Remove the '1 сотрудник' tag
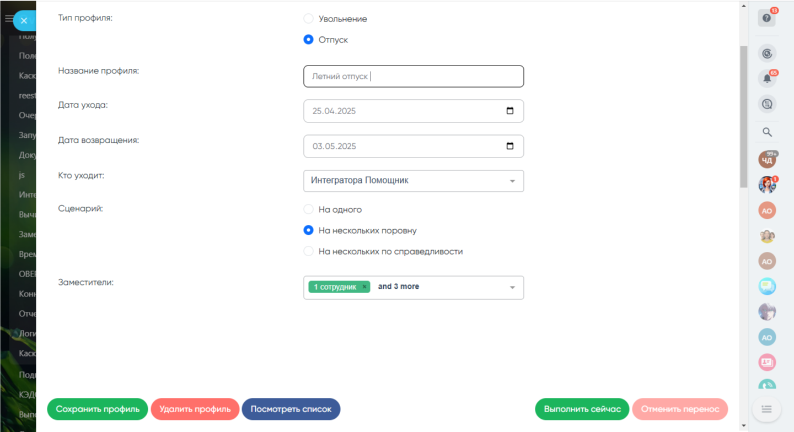The image size is (794, 432). pyautogui.click(x=364, y=287)
